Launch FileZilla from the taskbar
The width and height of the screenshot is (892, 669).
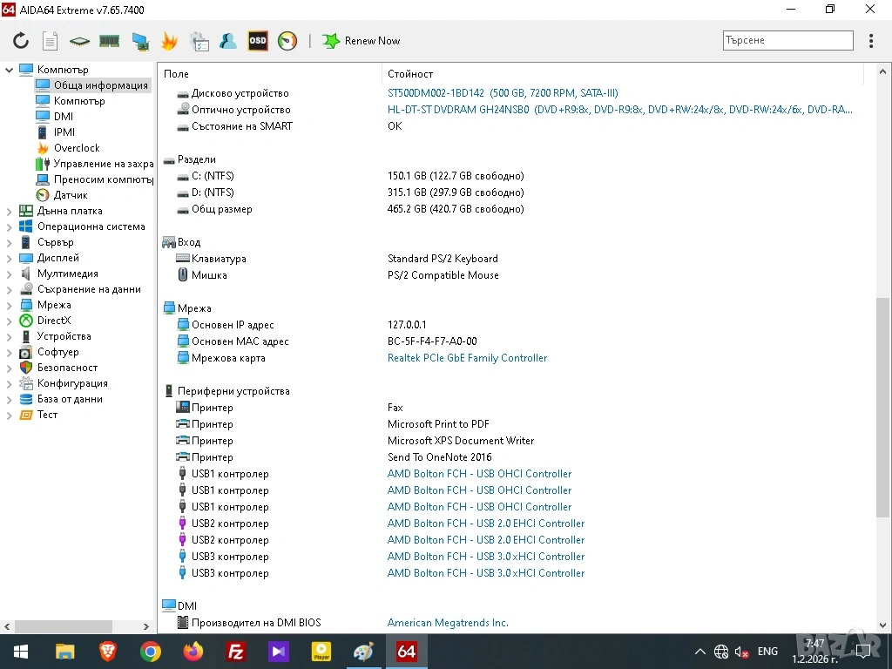click(235, 652)
